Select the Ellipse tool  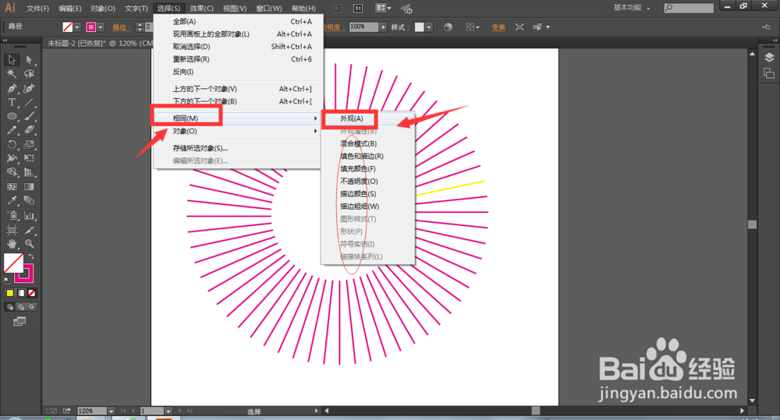(12, 116)
